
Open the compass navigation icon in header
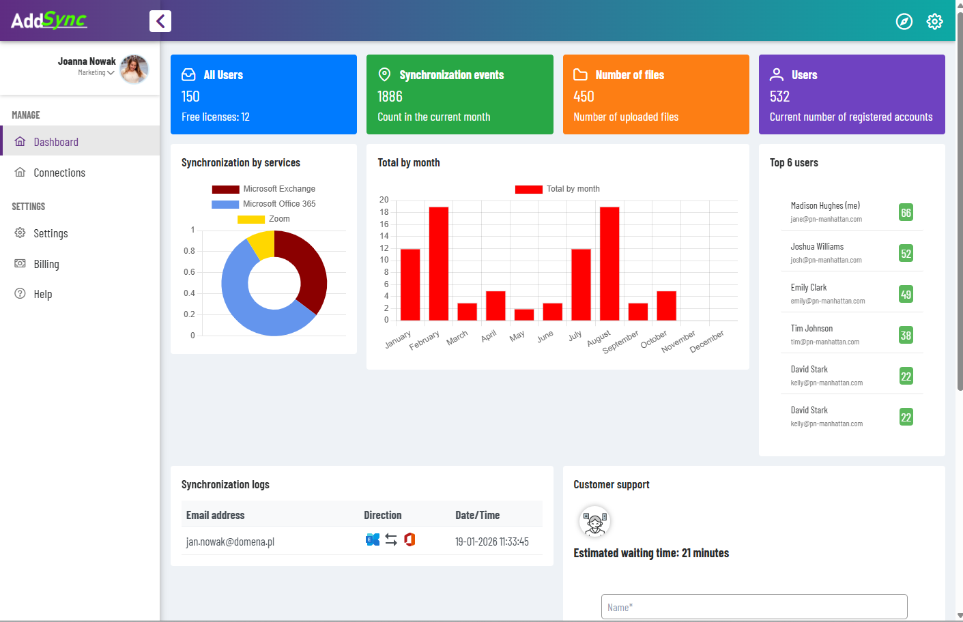[904, 21]
